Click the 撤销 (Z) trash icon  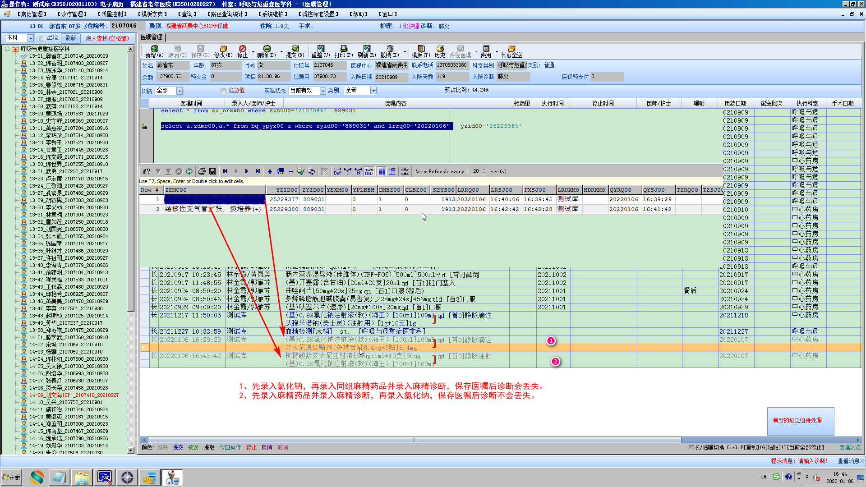point(390,49)
